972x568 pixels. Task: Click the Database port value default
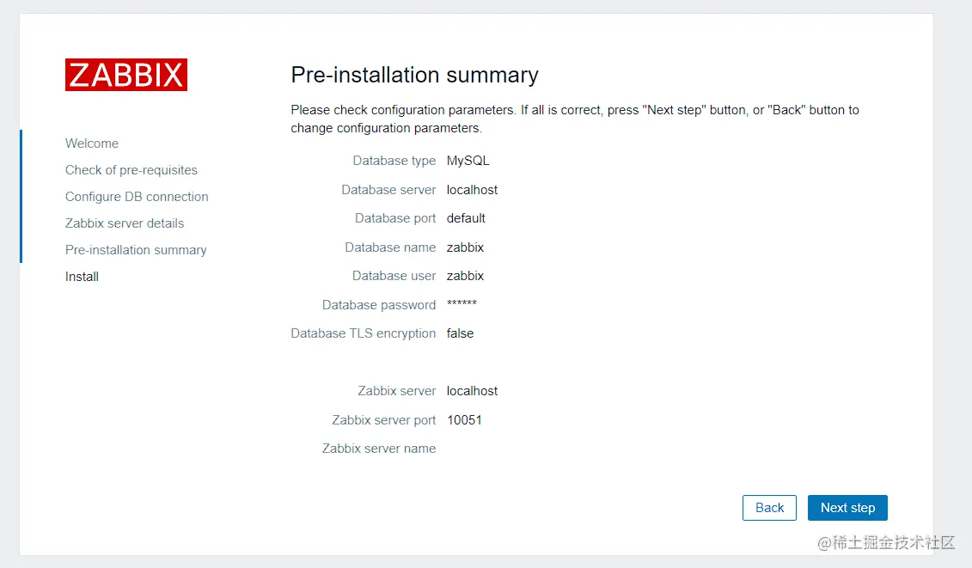click(x=466, y=217)
